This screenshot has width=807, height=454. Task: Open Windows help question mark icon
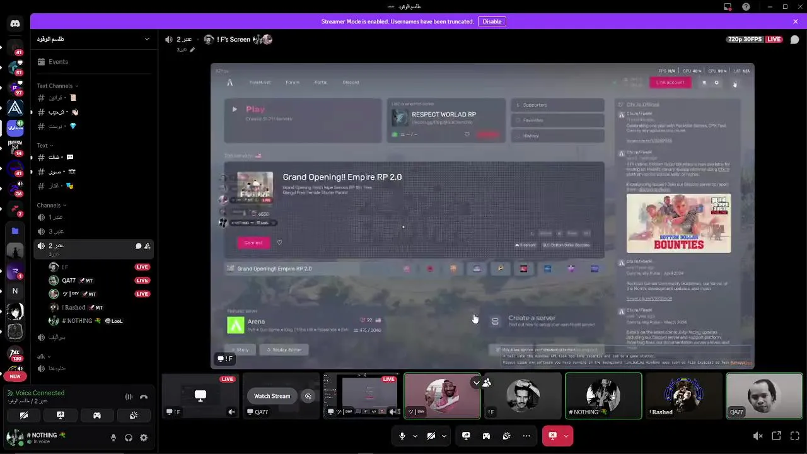[x=746, y=7]
